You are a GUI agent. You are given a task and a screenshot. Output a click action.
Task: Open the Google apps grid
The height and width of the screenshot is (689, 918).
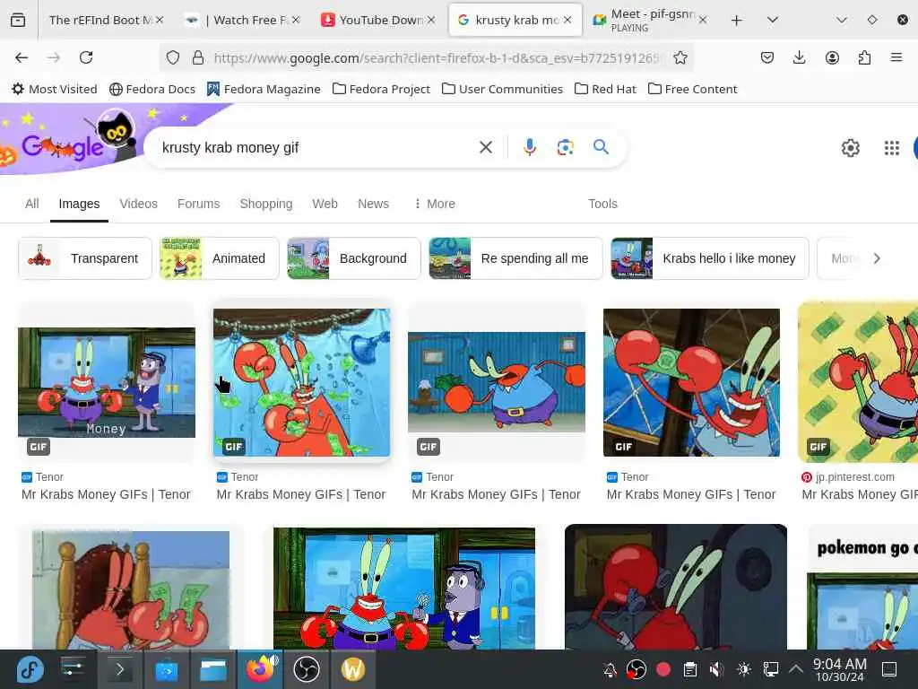tap(891, 148)
